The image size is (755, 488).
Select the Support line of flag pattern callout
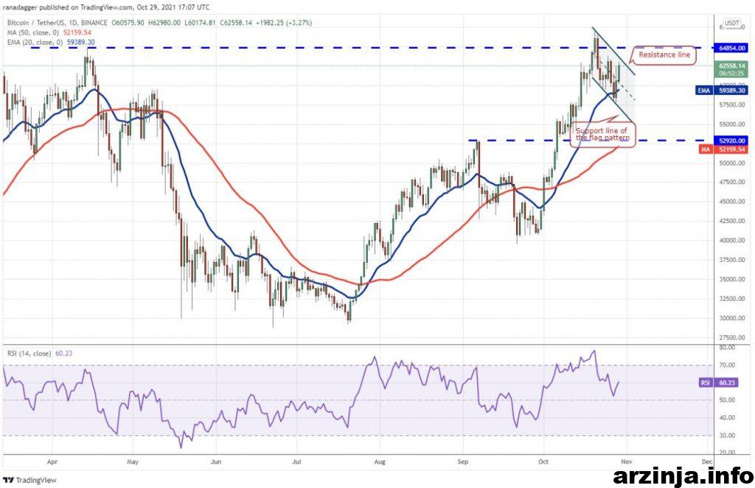[x=601, y=133]
